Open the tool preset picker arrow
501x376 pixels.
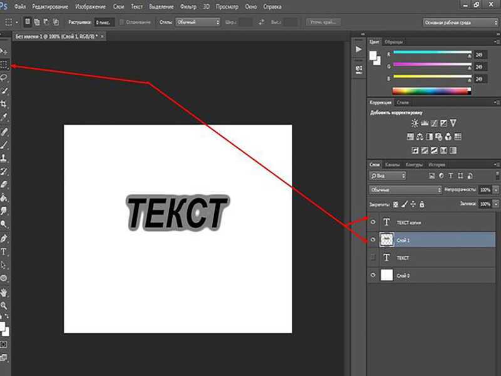coord(17,23)
